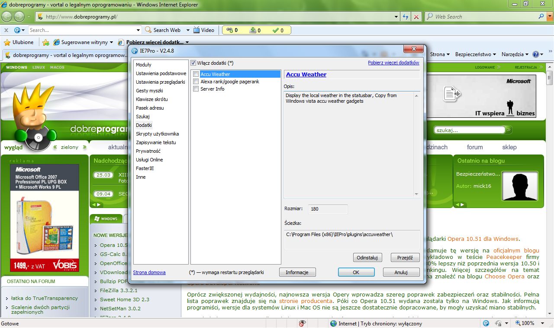Open the orange search provider dropdown arrow
Image resolution: width=554 pixels, height=328 pixels.
tap(550, 17)
